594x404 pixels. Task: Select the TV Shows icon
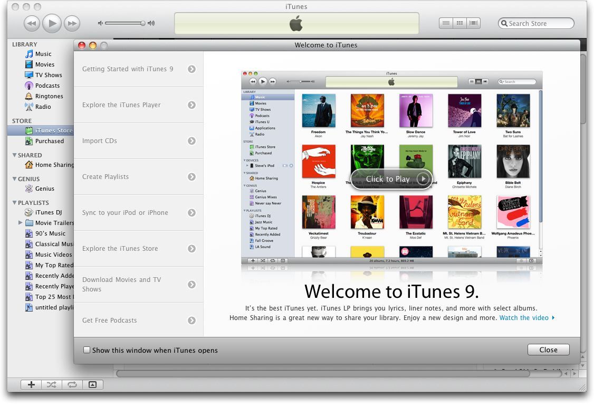coord(29,75)
